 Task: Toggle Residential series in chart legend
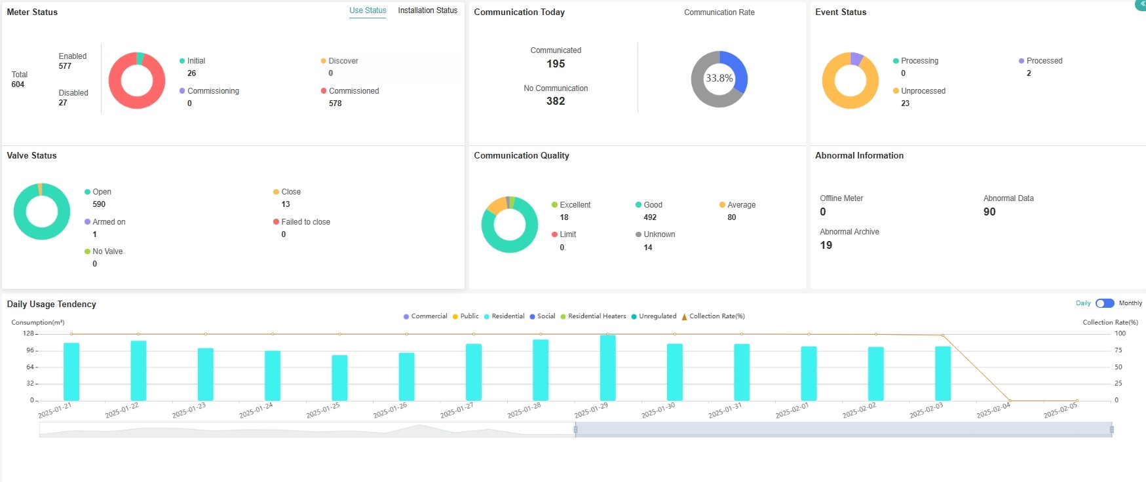[504, 316]
